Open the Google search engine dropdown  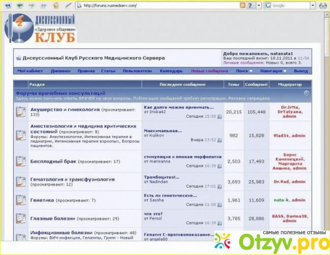tap(267, 5)
